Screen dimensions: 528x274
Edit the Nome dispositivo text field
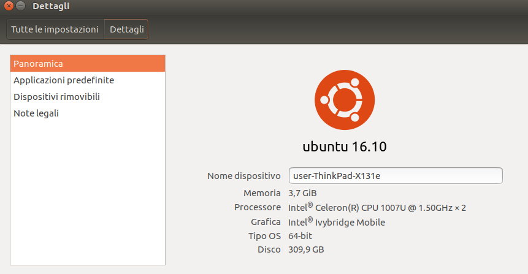(396, 176)
